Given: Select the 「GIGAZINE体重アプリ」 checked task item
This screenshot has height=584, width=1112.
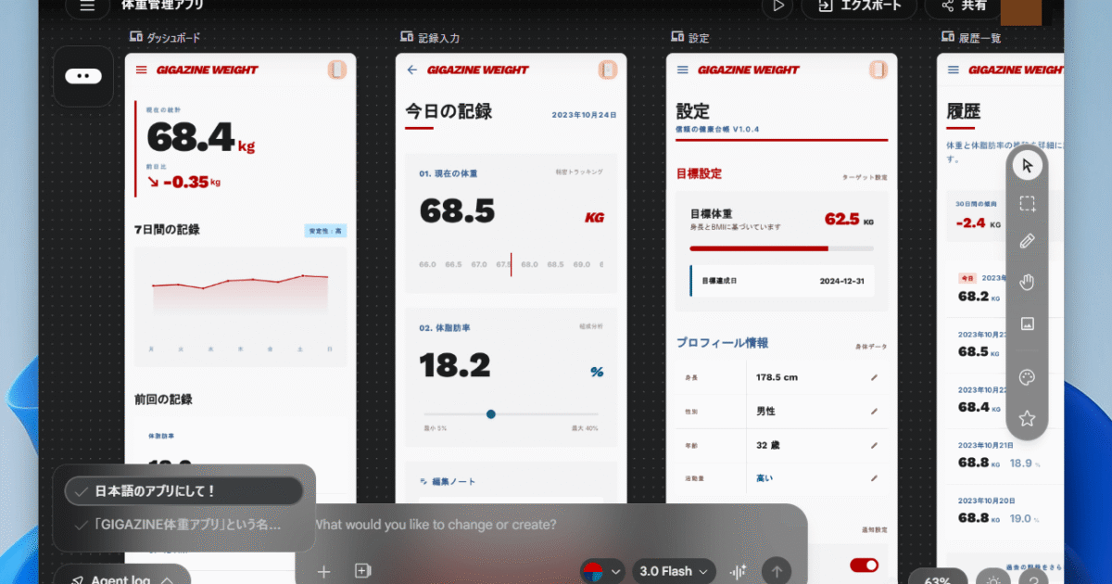Looking at the screenshot, I should point(183,525).
